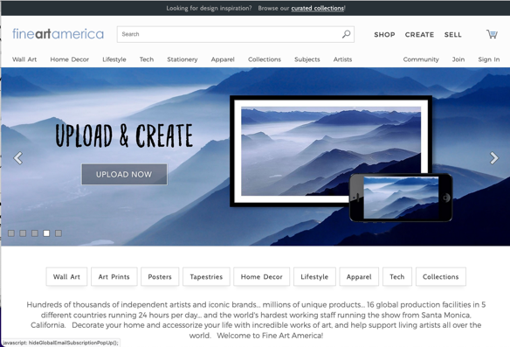This screenshot has width=510, height=347.
Task: Open the SHOP menu
Action: pyautogui.click(x=384, y=34)
